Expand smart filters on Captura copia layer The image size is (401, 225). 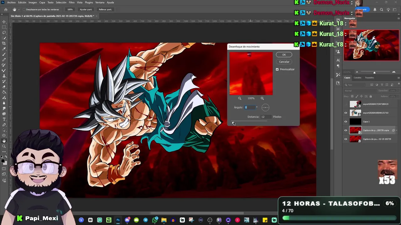397,130
